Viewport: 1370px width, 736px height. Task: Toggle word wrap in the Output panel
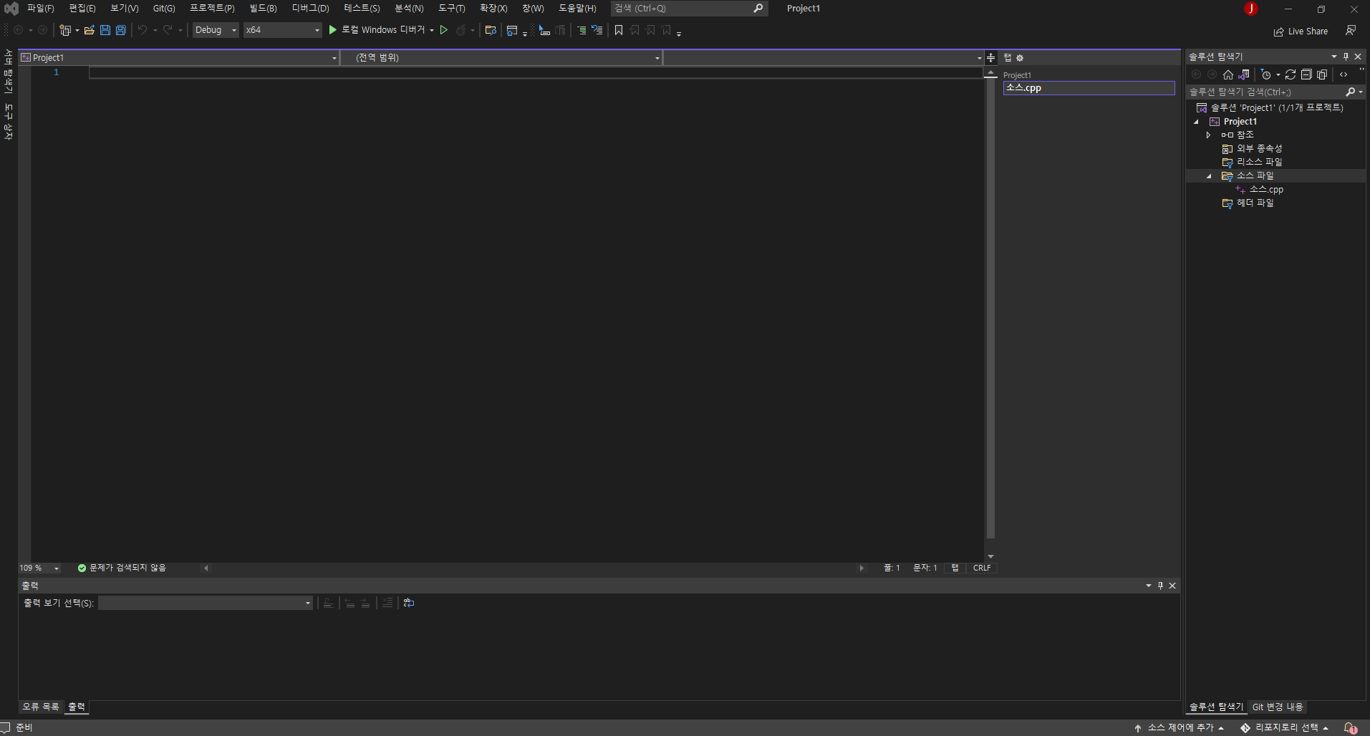[409, 603]
